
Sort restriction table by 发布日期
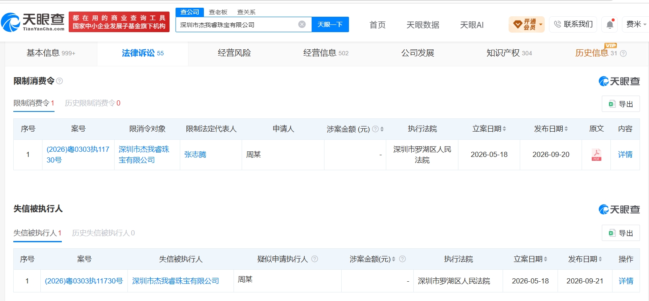coord(566,129)
